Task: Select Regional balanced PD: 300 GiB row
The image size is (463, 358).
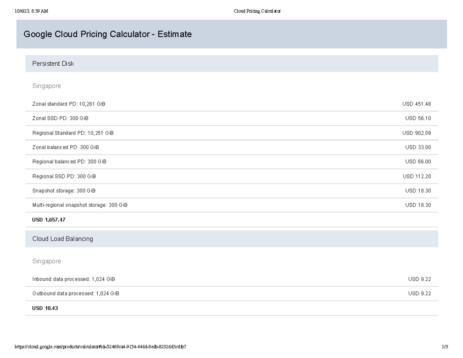Action: [231, 162]
